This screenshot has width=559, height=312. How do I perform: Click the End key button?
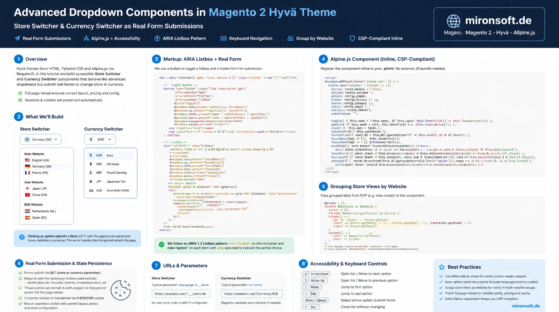pos(311,294)
